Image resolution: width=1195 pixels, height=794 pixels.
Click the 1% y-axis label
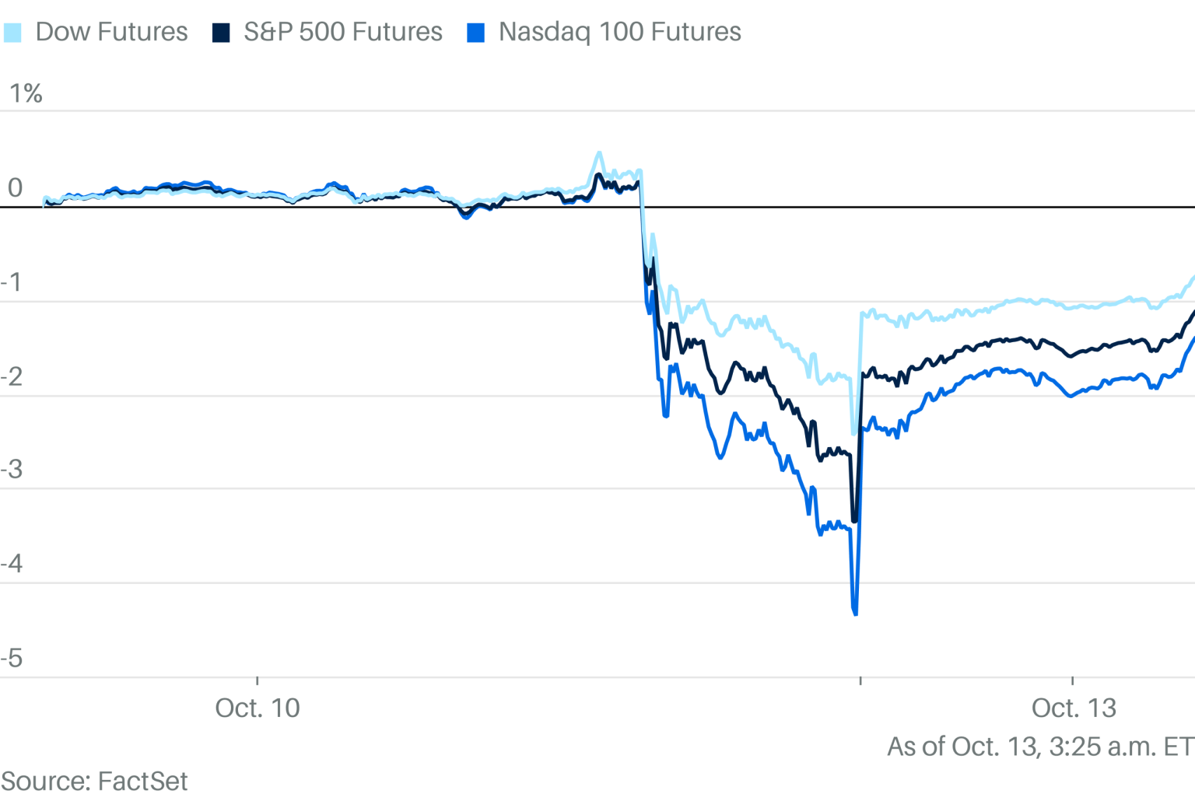(x=25, y=93)
